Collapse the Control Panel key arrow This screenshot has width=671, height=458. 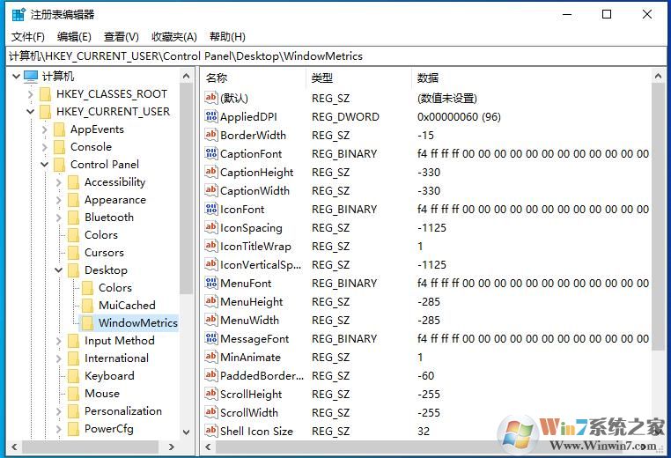click(x=45, y=165)
